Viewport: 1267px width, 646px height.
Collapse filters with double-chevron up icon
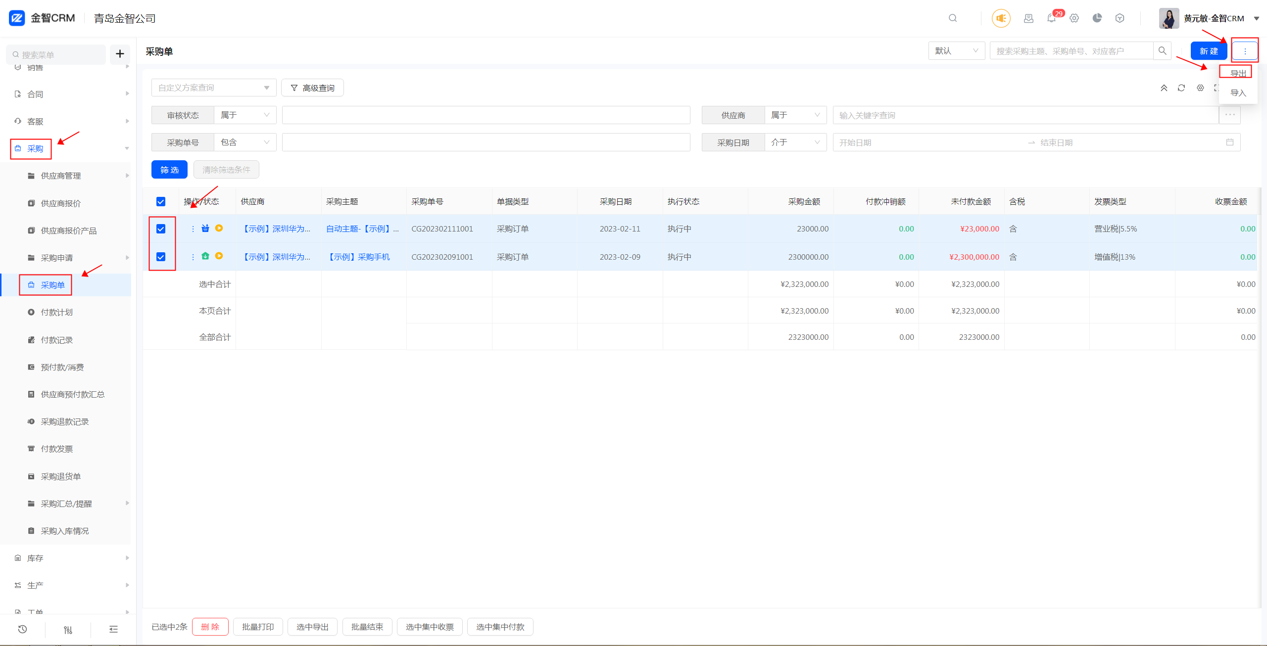pyautogui.click(x=1164, y=88)
